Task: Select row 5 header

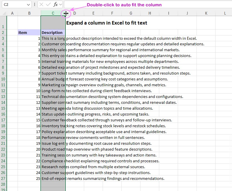Action: click(x=3, y=50)
